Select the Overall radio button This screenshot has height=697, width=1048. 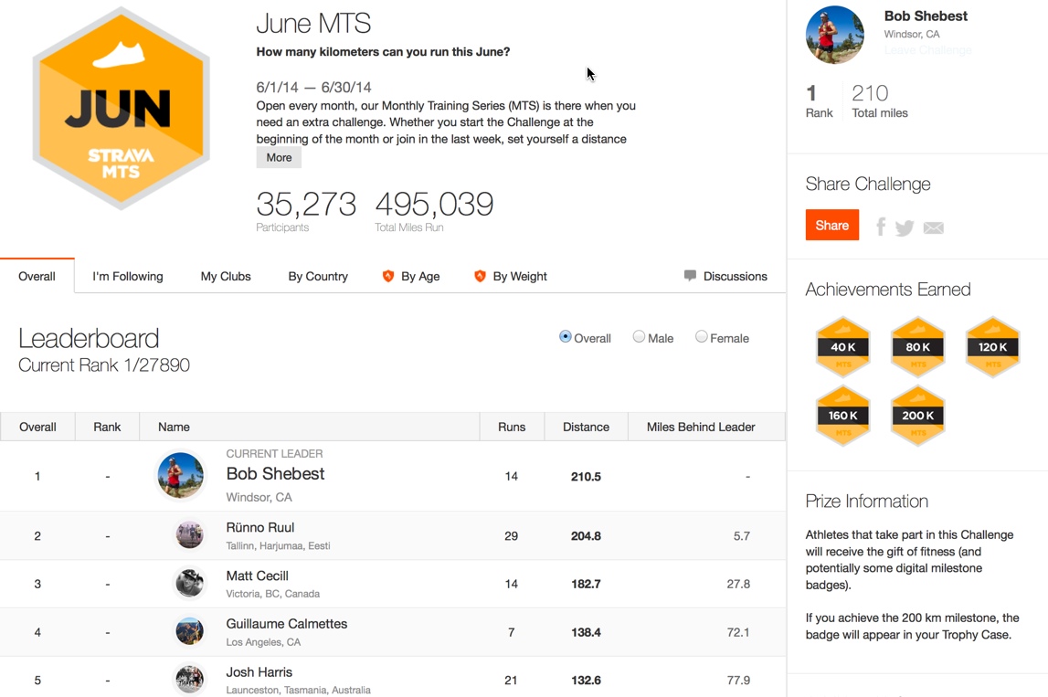click(566, 337)
